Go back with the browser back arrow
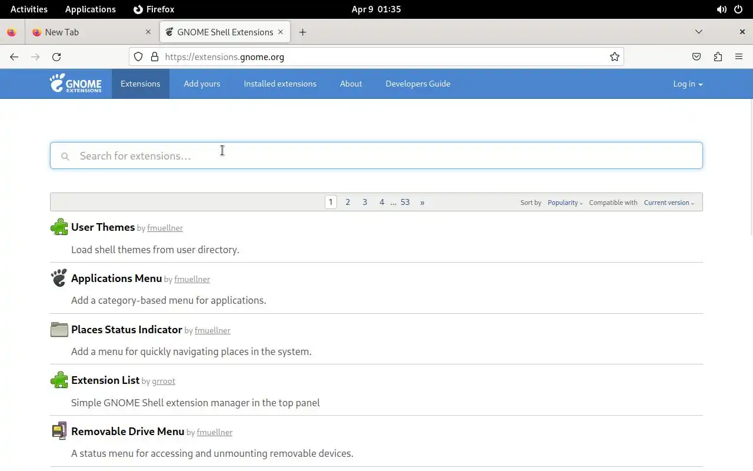This screenshot has height=471, width=753. pos(14,57)
